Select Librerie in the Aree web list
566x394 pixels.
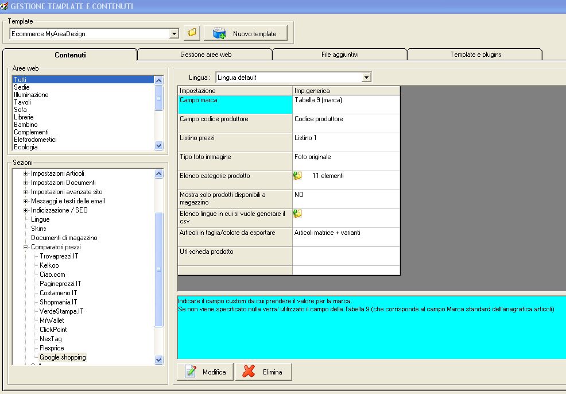pos(83,117)
